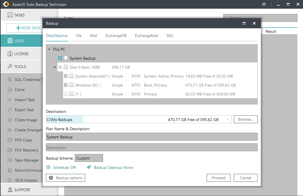This screenshot has width=303, height=196.
Task: Switch to the Disk/Volume tab
Action: [x=57, y=36]
